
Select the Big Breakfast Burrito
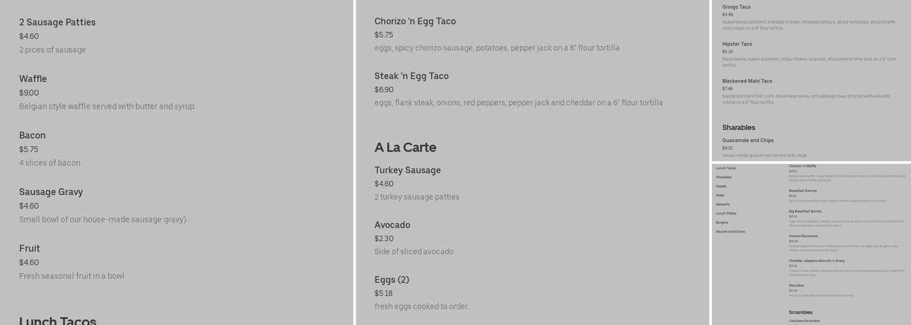coord(805,211)
